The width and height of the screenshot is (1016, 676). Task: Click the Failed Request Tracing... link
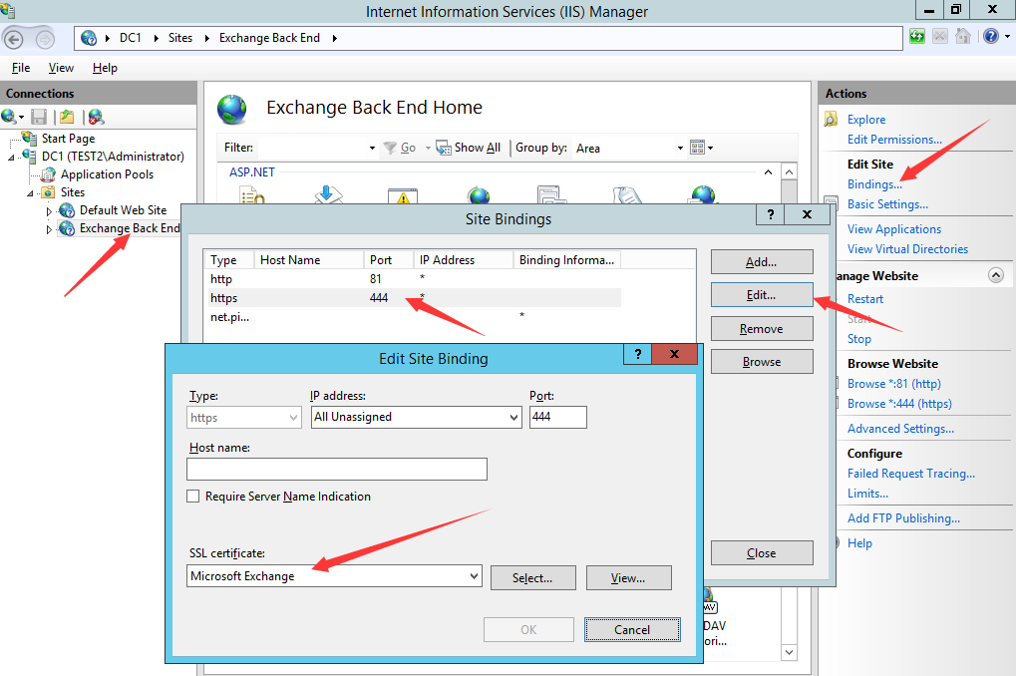(911, 474)
